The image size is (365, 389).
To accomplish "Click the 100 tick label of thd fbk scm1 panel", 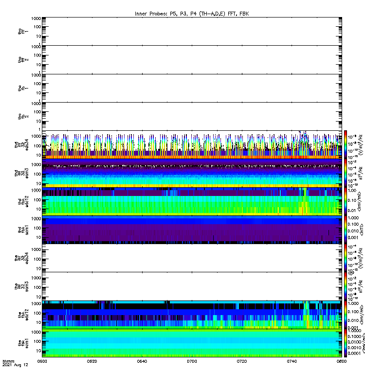I will click(37, 228).
